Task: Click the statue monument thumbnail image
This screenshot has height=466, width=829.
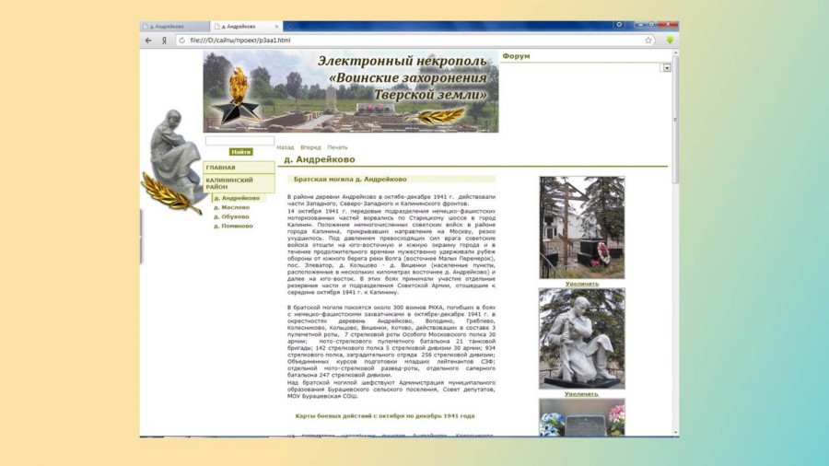Action: click(581, 338)
